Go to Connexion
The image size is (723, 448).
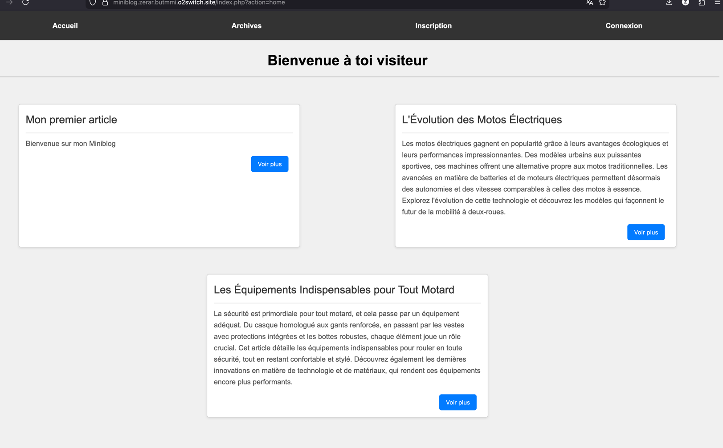point(624,25)
